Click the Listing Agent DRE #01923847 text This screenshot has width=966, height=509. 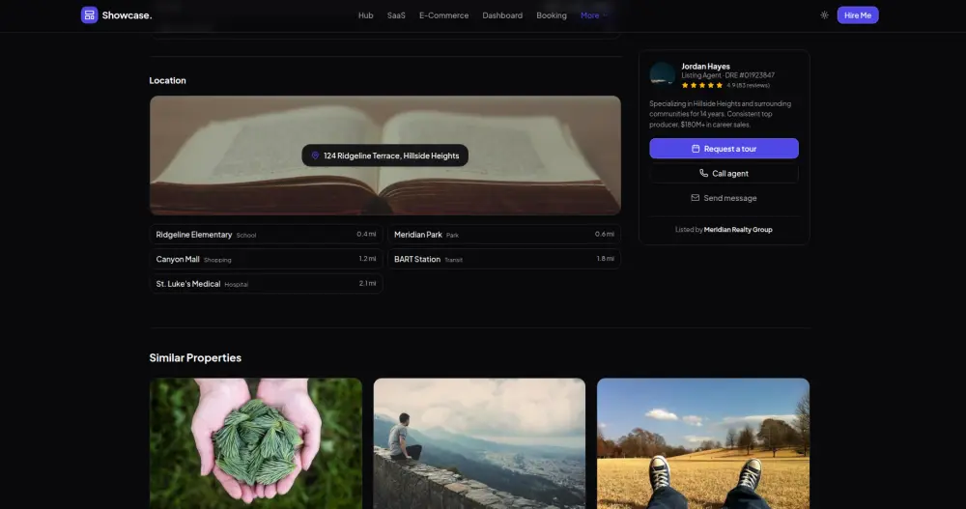coord(727,75)
